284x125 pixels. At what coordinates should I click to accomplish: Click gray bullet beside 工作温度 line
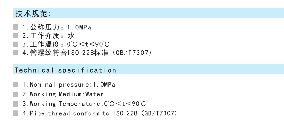tap(15, 44)
